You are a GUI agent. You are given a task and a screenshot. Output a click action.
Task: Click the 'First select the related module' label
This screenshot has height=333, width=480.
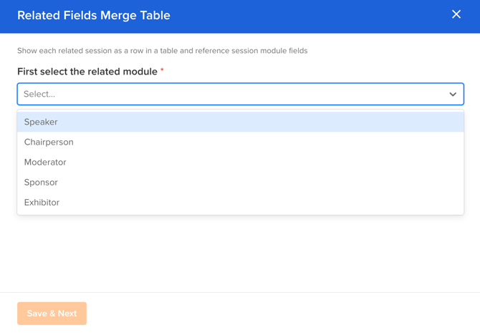(87, 72)
